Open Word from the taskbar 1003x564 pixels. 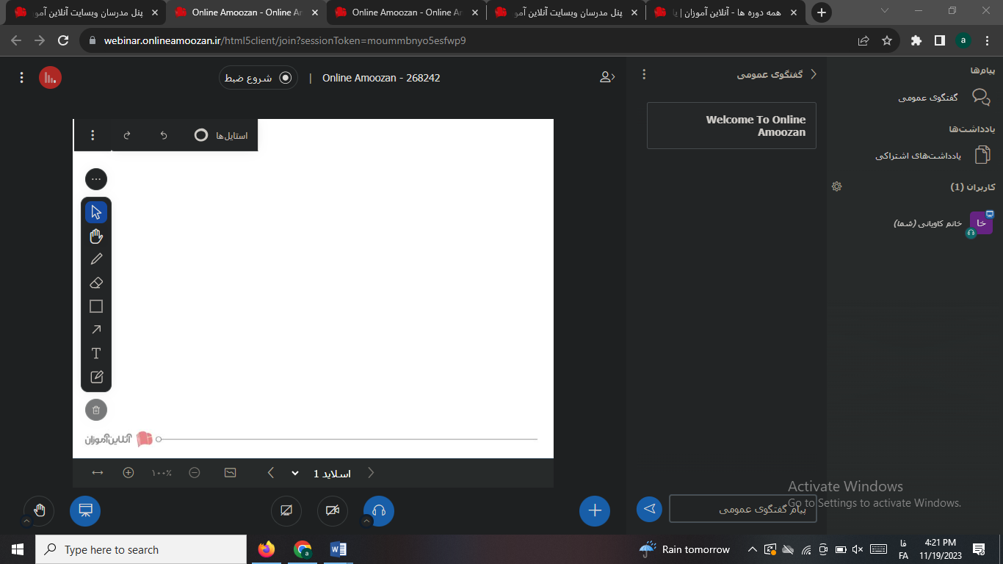338,549
